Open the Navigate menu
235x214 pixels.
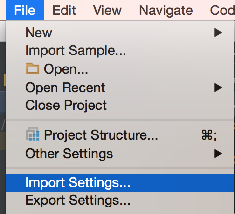coord(166,10)
